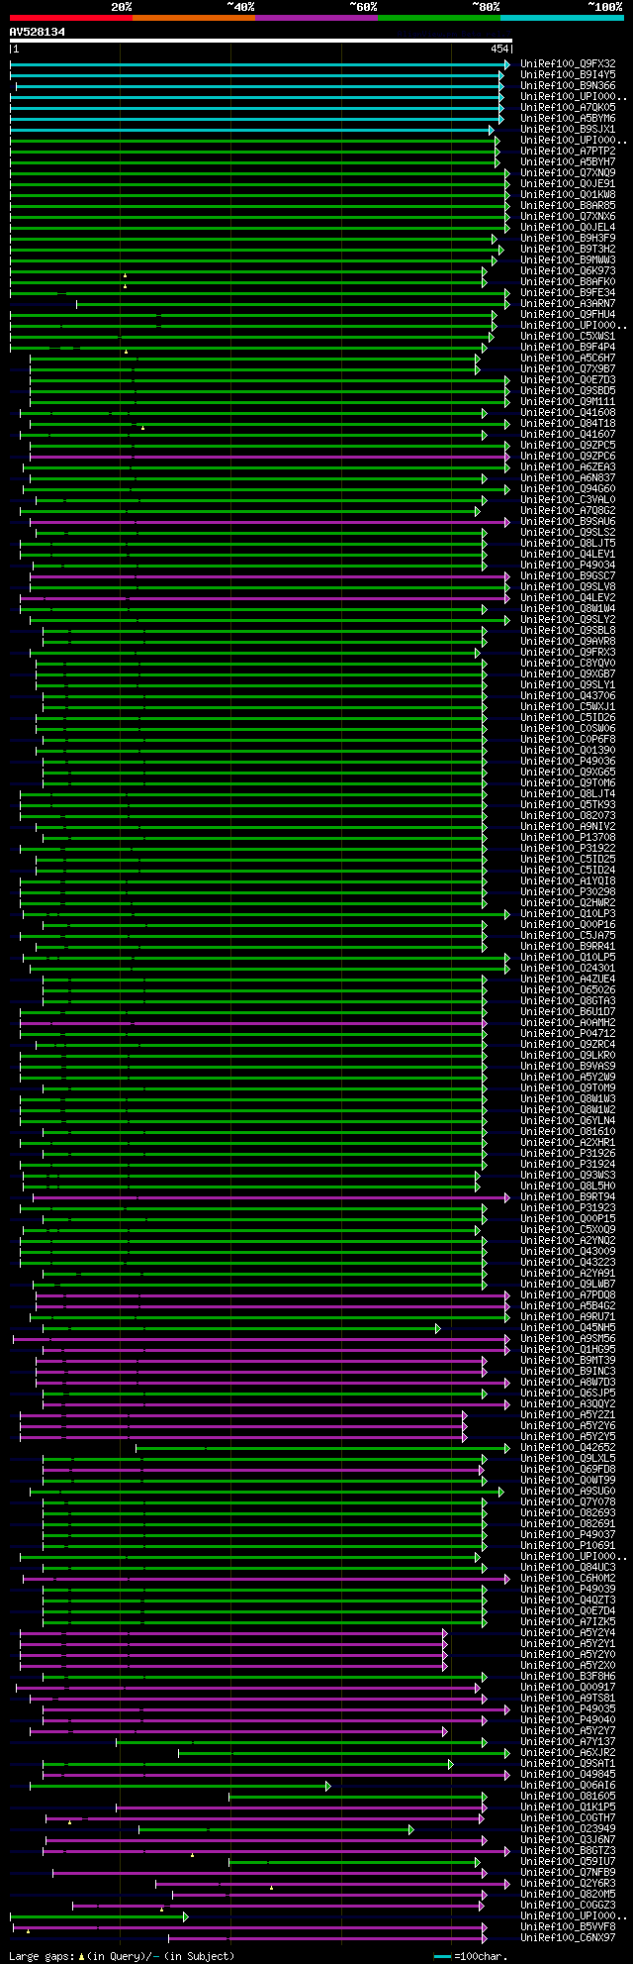Click the hit label UniRef100_B9N366
The height and width of the screenshot is (1964, 633).
568,85
